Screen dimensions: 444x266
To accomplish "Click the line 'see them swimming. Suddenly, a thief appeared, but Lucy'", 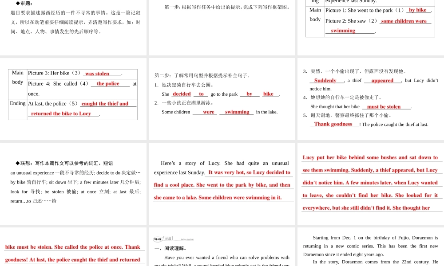I will coord(370,170).
